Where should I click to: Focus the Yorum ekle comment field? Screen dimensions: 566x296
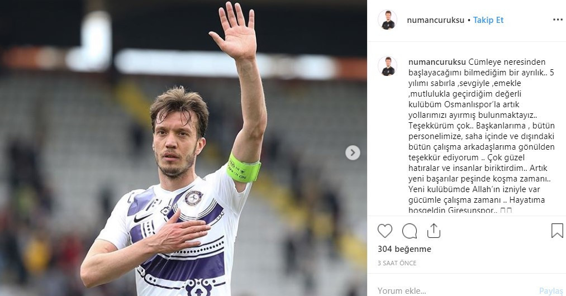point(447,290)
